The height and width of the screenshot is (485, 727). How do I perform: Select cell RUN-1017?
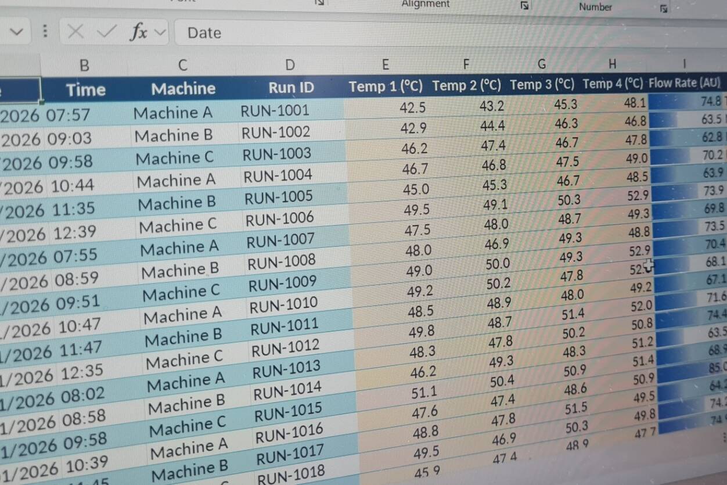click(x=290, y=454)
